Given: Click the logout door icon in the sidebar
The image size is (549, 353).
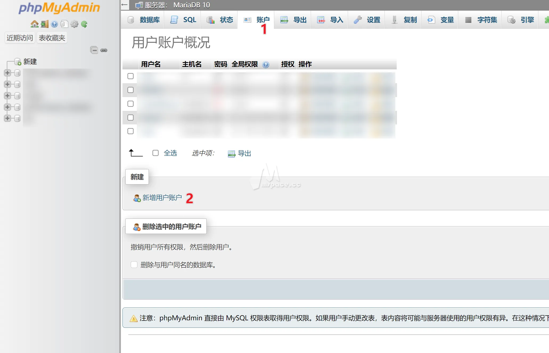Looking at the screenshot, I should (44, 24).
